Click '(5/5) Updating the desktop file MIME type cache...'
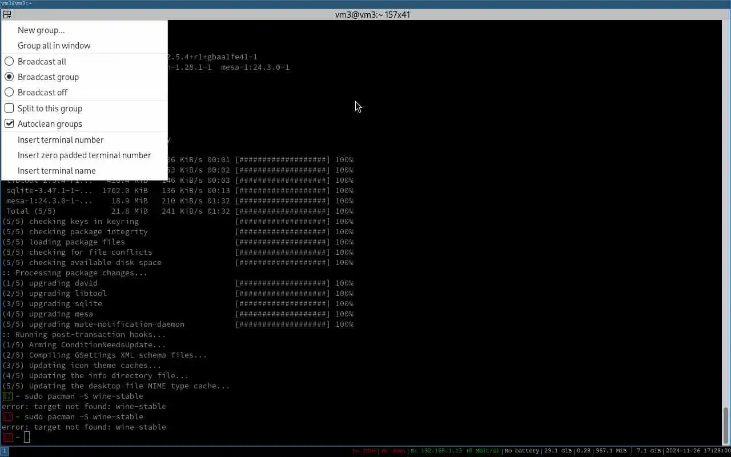 point(116,386)
